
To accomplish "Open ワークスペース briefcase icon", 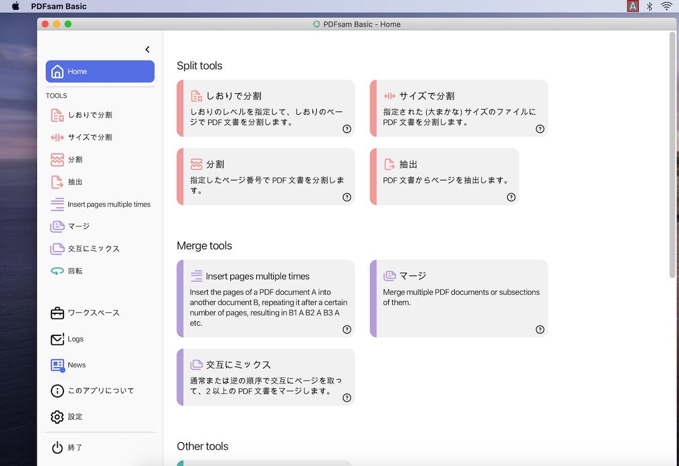I will [x=57, y=313].
